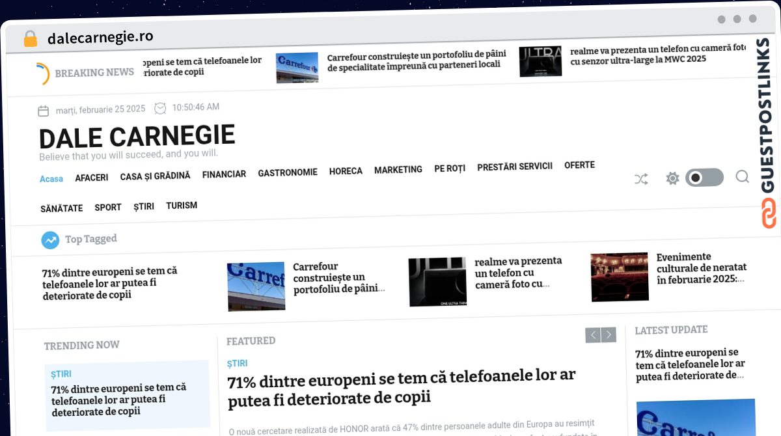Open the Acasa menu item

click(51, 179)
